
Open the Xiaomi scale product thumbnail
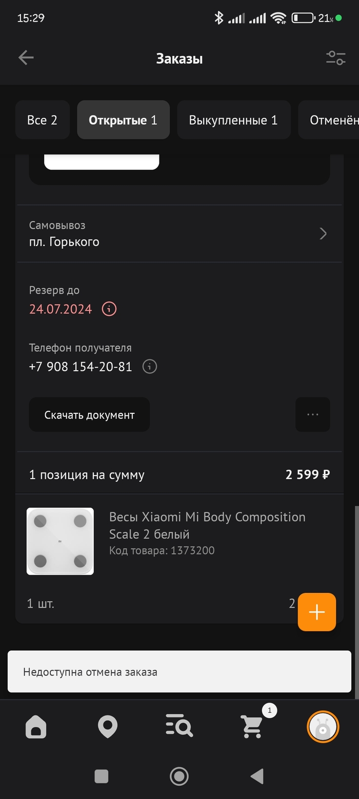[60, 541]
